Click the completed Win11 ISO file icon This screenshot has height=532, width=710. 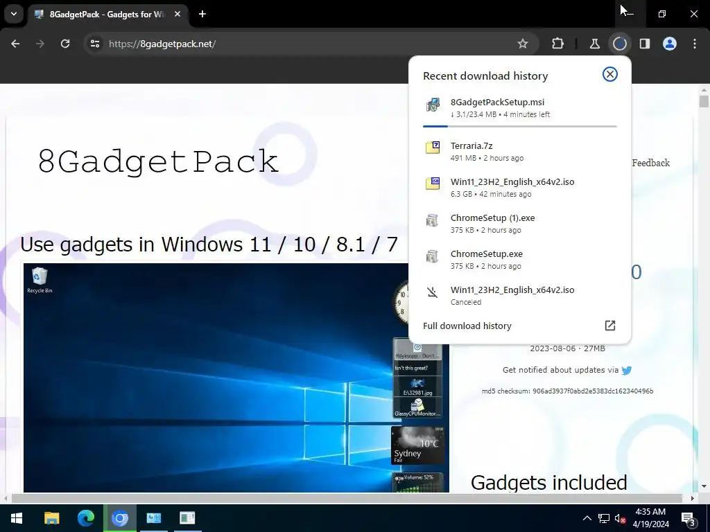433,184
